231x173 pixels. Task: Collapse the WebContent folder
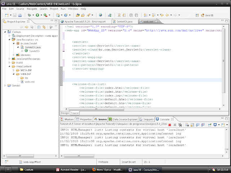pos(9,67)
